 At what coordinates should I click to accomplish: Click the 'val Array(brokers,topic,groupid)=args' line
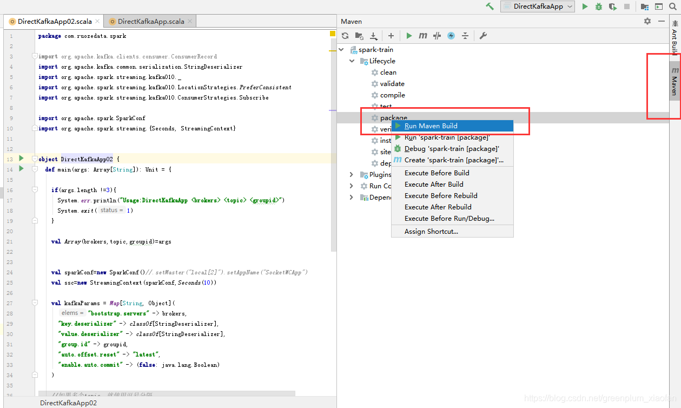click(111, 241)
